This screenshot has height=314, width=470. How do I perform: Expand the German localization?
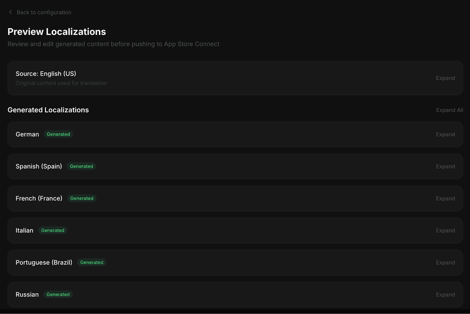click(x=445, y=134)
